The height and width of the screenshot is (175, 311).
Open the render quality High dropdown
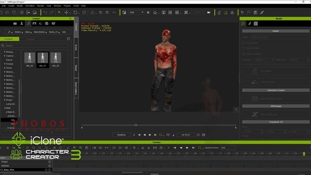[136, 12]
